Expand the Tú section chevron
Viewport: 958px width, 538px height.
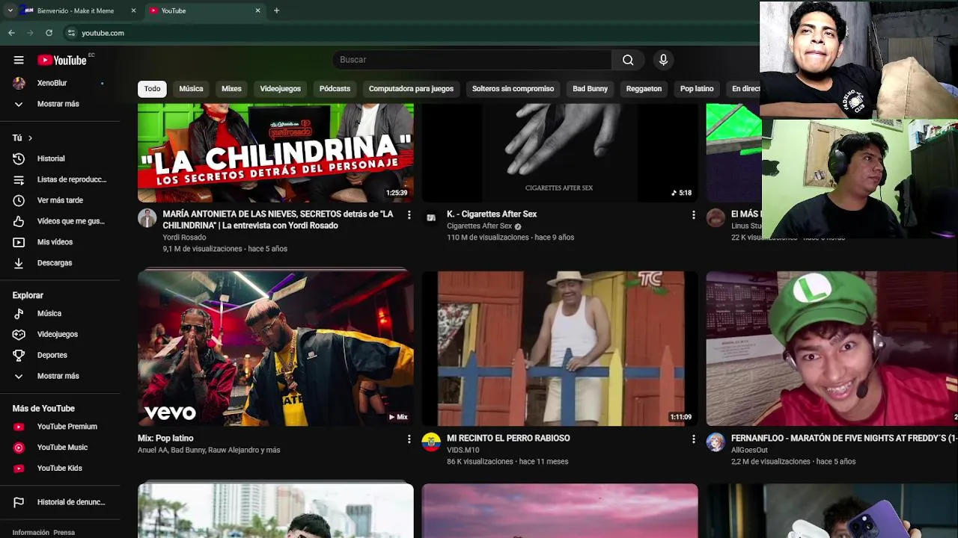pyautogui.click(x=30, y=138)
